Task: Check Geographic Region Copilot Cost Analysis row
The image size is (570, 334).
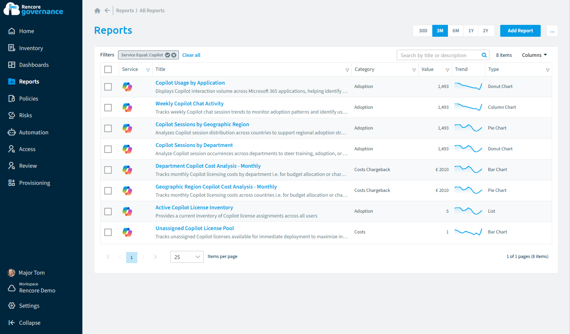Action: click(108, 191)
